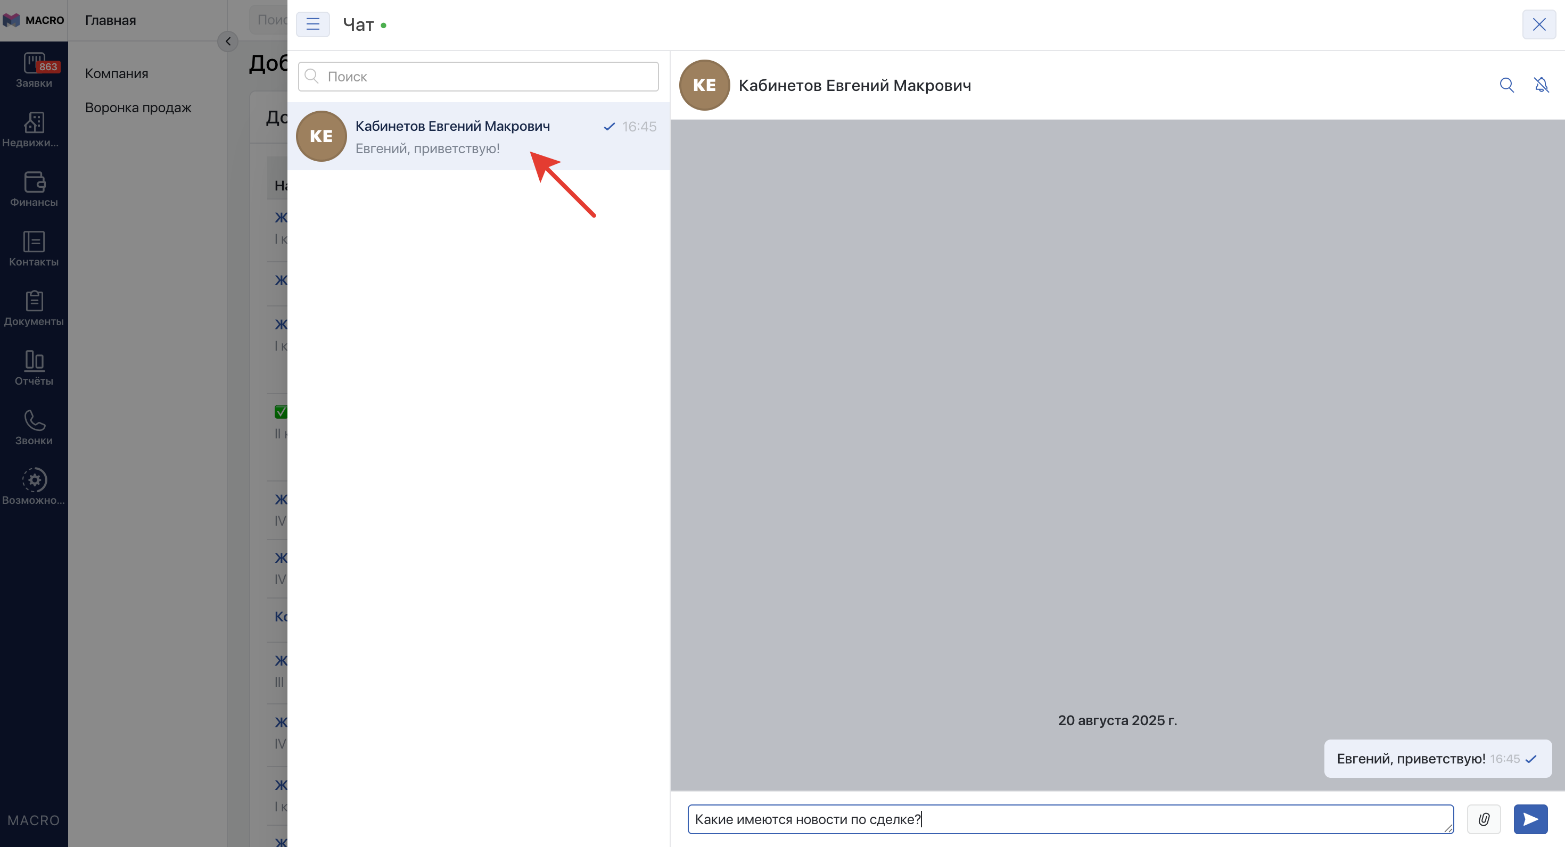Go to Контакты in sidebar
Viewport: 1565px width, 847px height.
pos(34,249)
